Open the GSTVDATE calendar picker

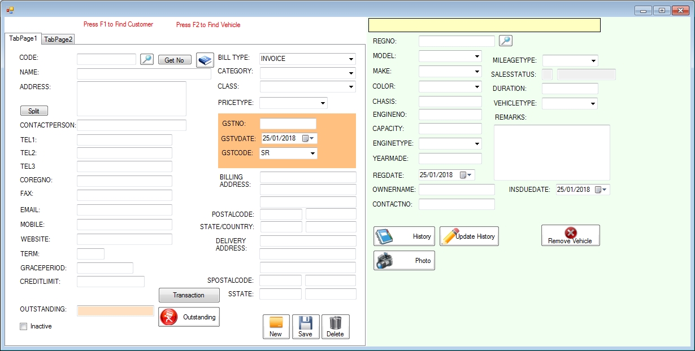(309, 138)
